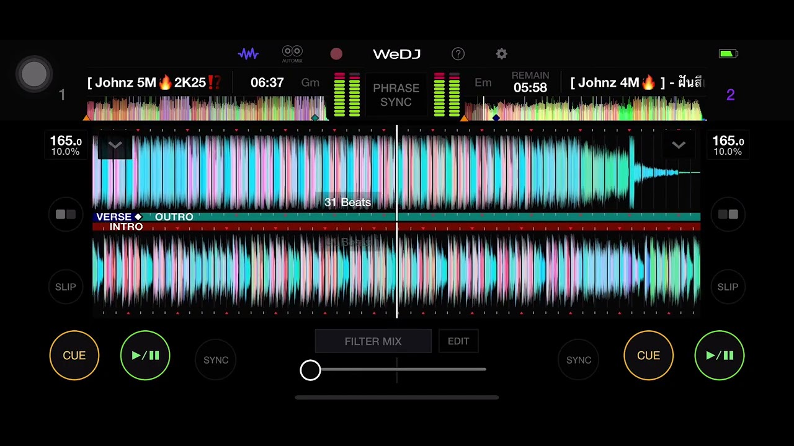Toggle PHRASE SYNC
Image resolution: width=794 pixels, height=446 pixels.
pos(396,95)
